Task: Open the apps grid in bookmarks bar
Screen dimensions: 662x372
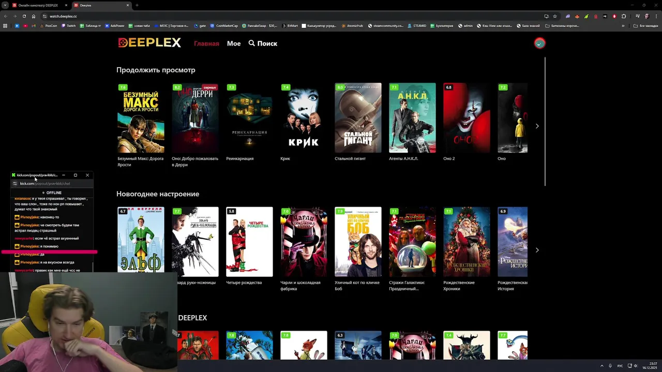Action: click(x=5, y=26)
